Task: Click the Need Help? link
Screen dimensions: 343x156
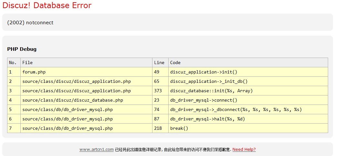Action: 244,150
